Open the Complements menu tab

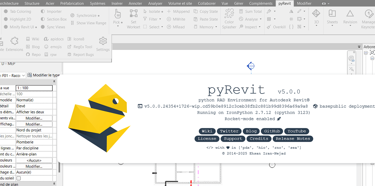(x=261, y=3)
